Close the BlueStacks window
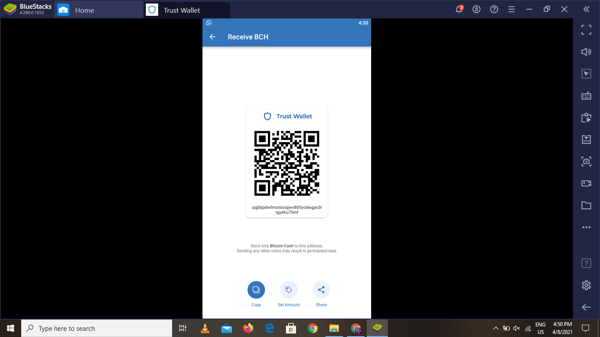The width and height of the screenshot is (600, 337). [564, 9]
